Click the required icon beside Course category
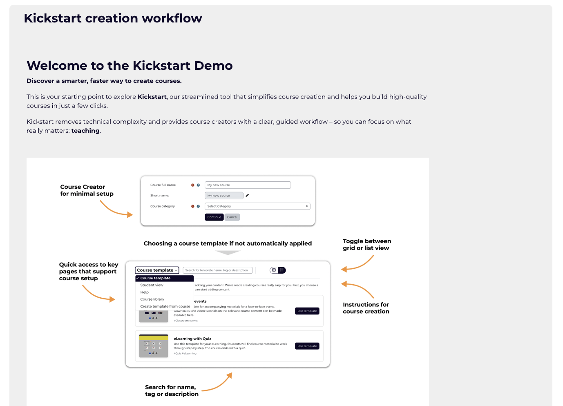The image size is (563, 406). (x=193, y=206)
